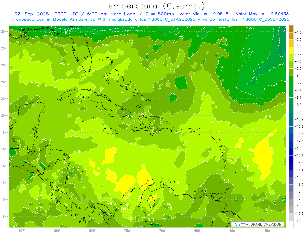Click the "-19.3" color scale label

(x=299, y=214)
